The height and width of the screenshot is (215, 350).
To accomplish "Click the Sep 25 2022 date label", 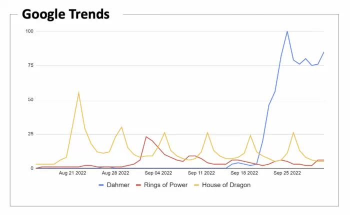I will pyautogui.click(x=287, y=174).
